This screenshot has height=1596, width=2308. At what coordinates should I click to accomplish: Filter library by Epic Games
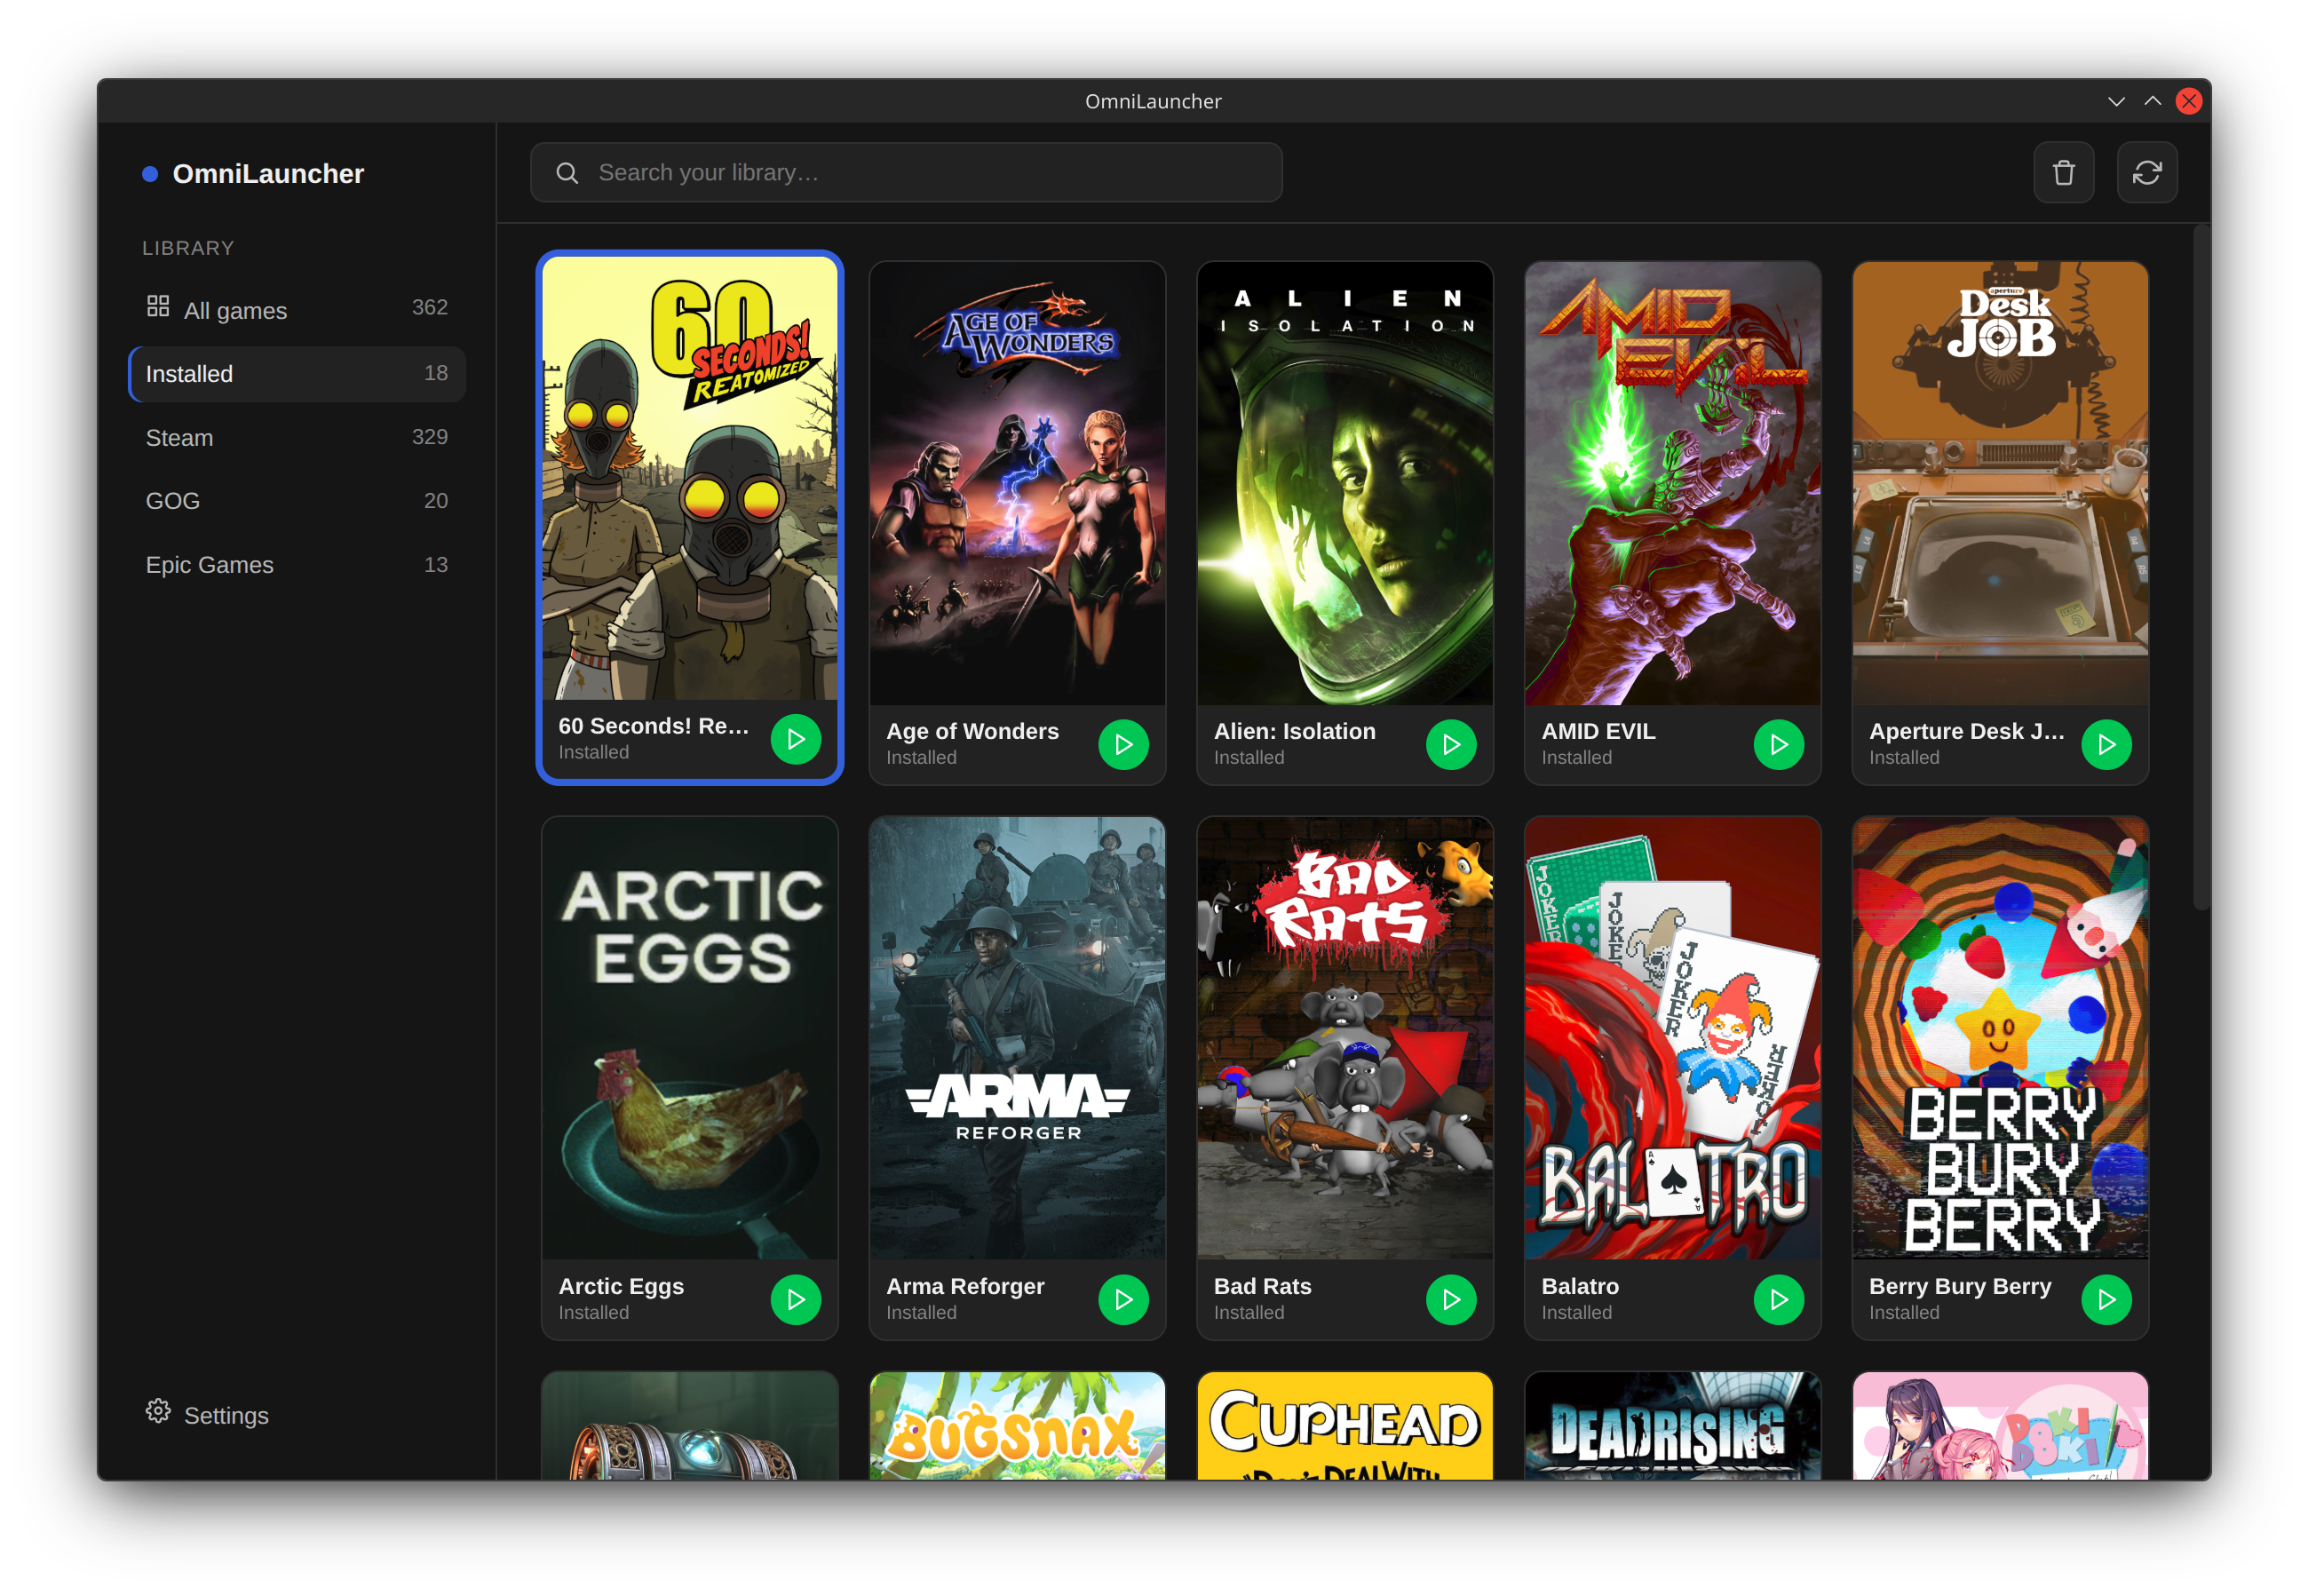point(297,565)
